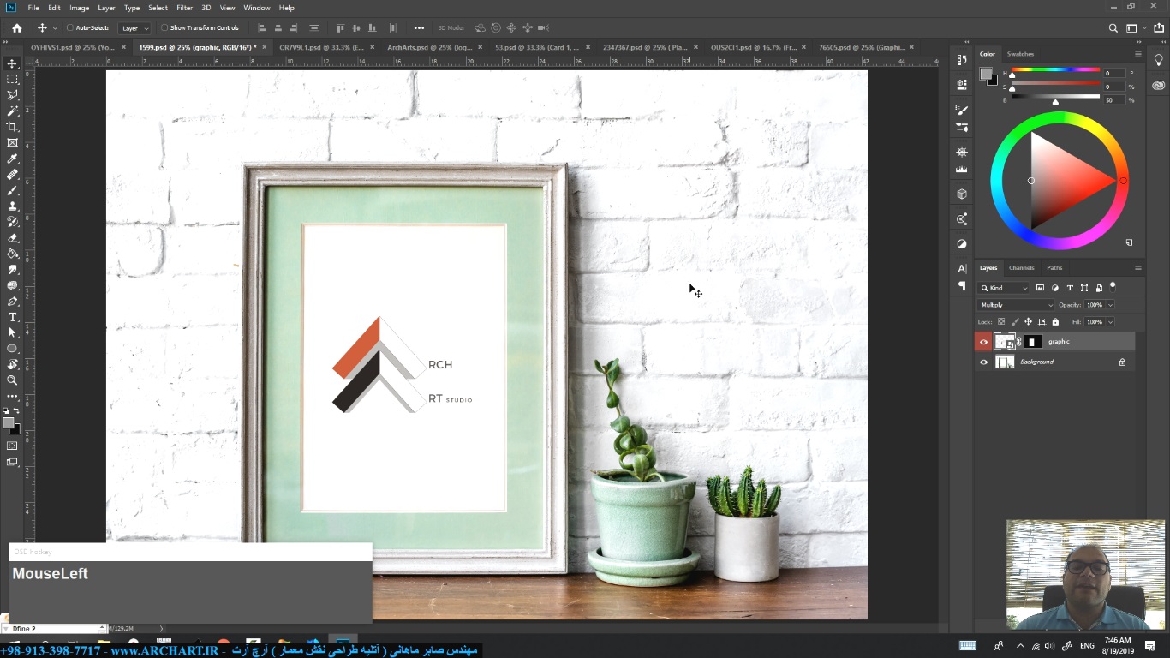Screen dimensions: 1170x658
Task: Select the Eraser tool
Action: (12, 237)
